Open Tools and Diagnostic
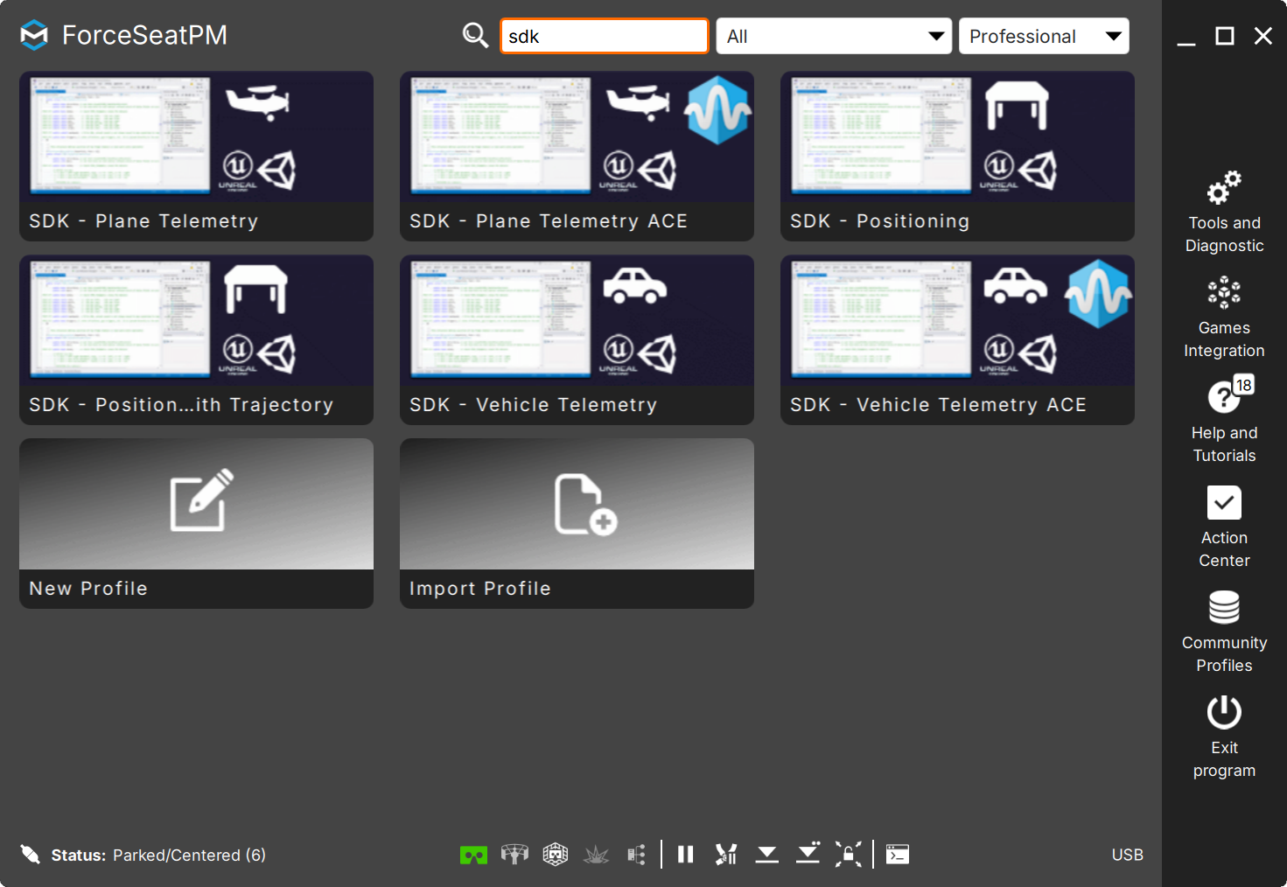The height and width of the screenshot is (887, 1287). coord(1224,213)
